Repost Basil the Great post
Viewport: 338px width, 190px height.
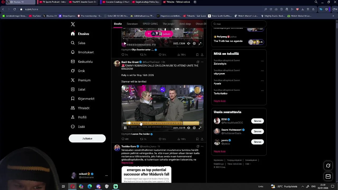coord(143,139)
